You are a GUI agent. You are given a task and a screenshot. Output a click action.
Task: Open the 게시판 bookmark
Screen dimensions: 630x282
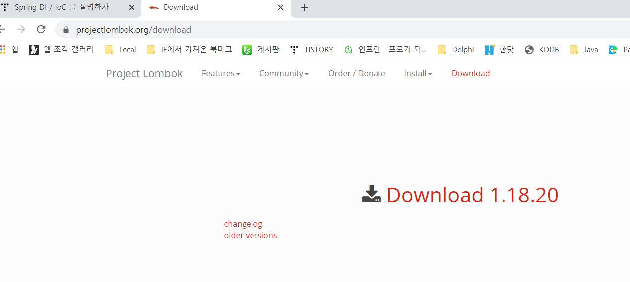pos(261,49)
